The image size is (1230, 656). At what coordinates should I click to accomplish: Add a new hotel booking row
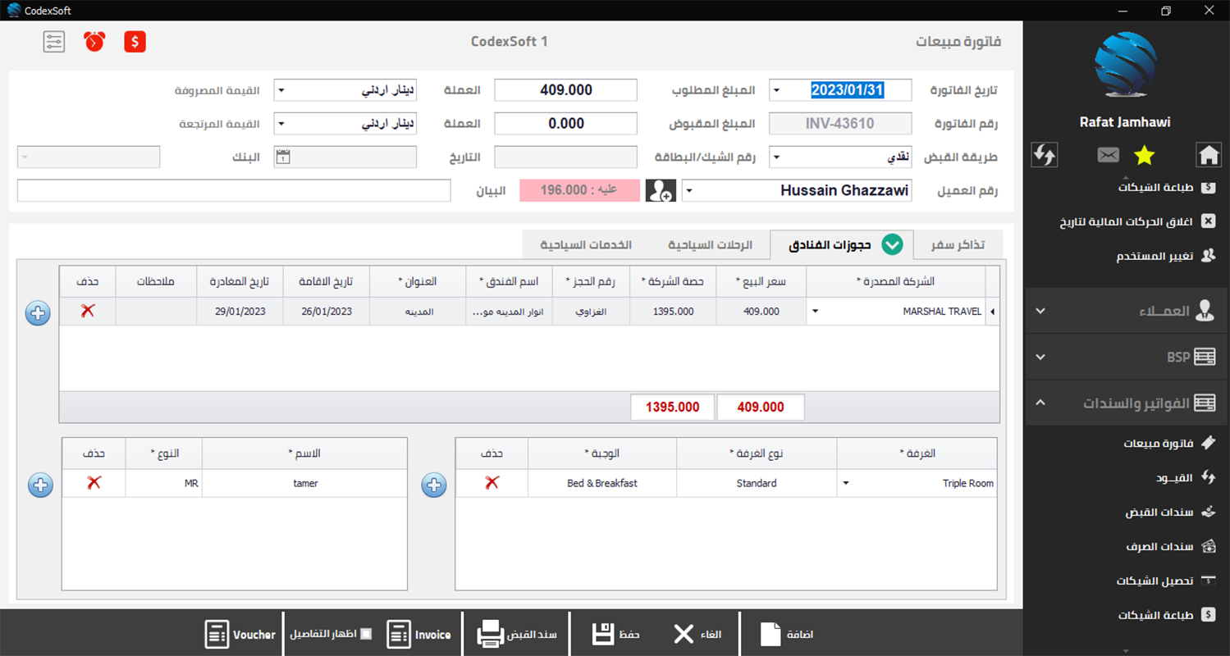(38, 313)
